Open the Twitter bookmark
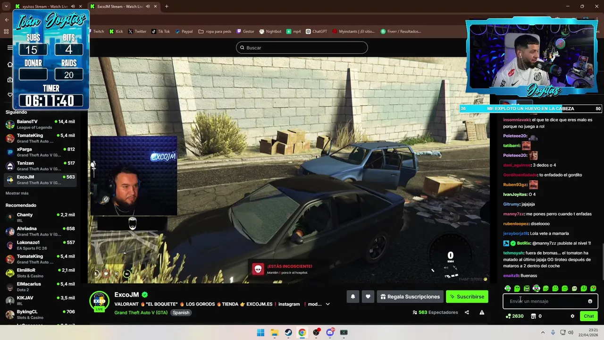Image resolution: width=604 pixels, height=340 pixels. [x=137, y=32]
